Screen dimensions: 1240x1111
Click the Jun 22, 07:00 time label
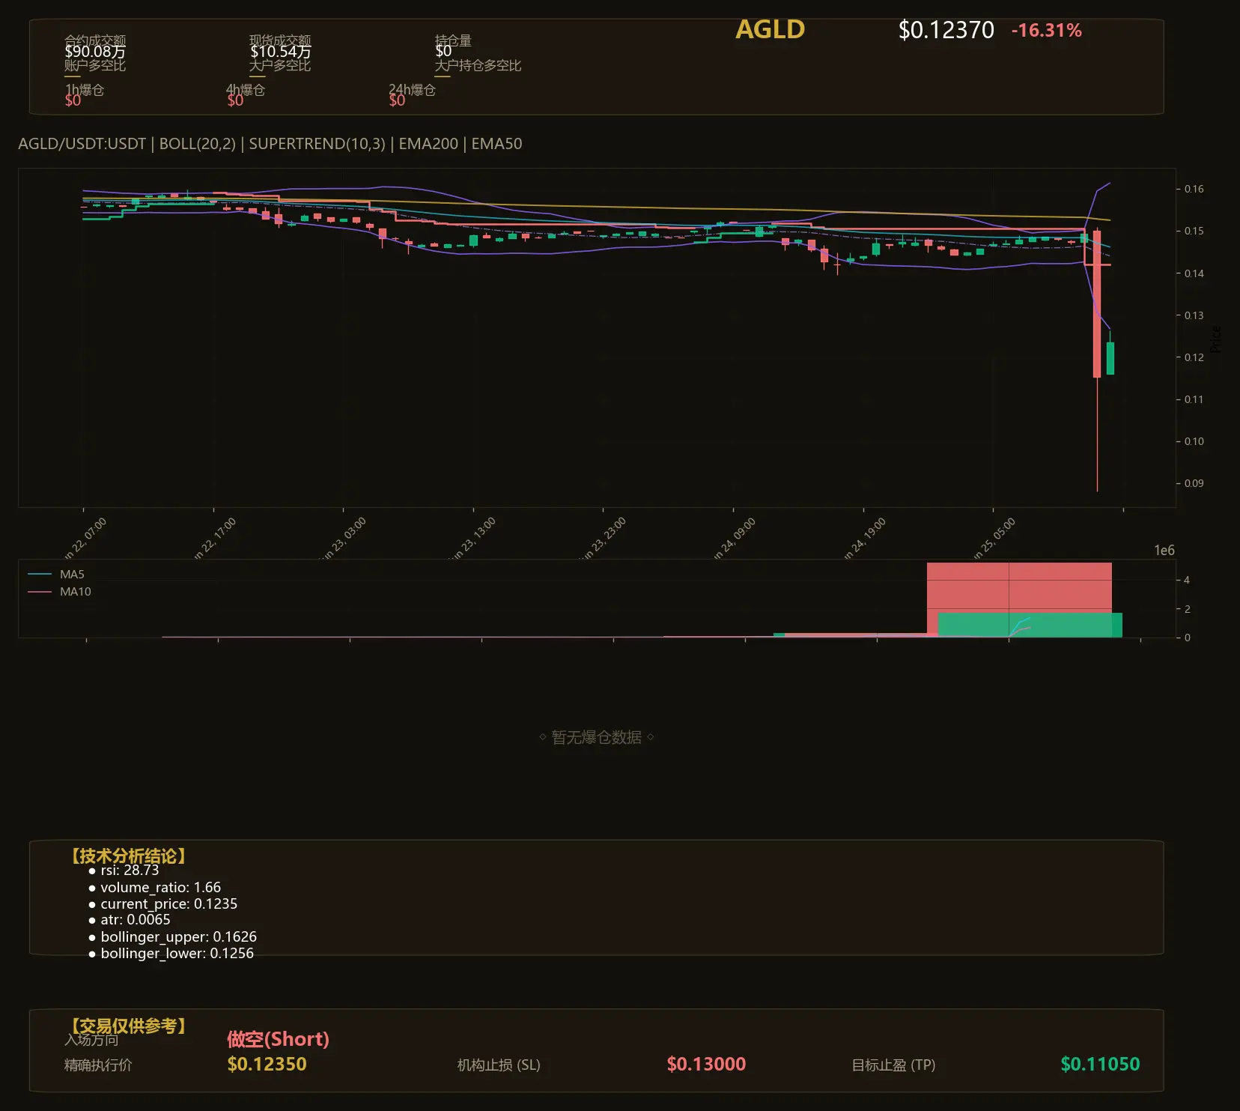tap(85, 538)
